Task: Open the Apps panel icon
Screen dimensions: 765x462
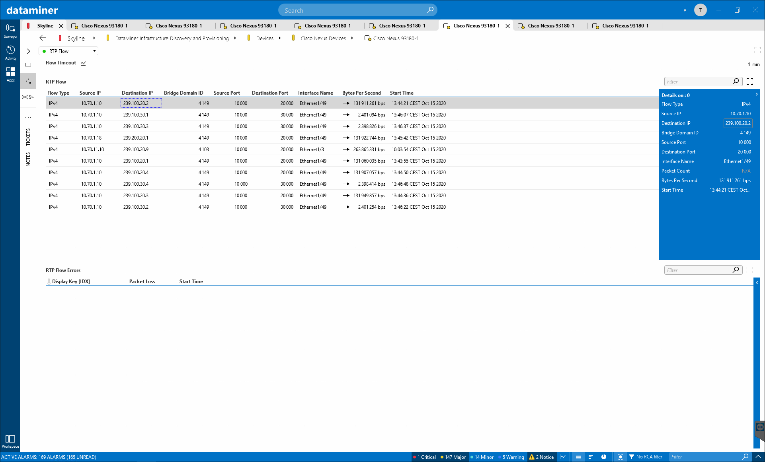Action: click(10, 74)
